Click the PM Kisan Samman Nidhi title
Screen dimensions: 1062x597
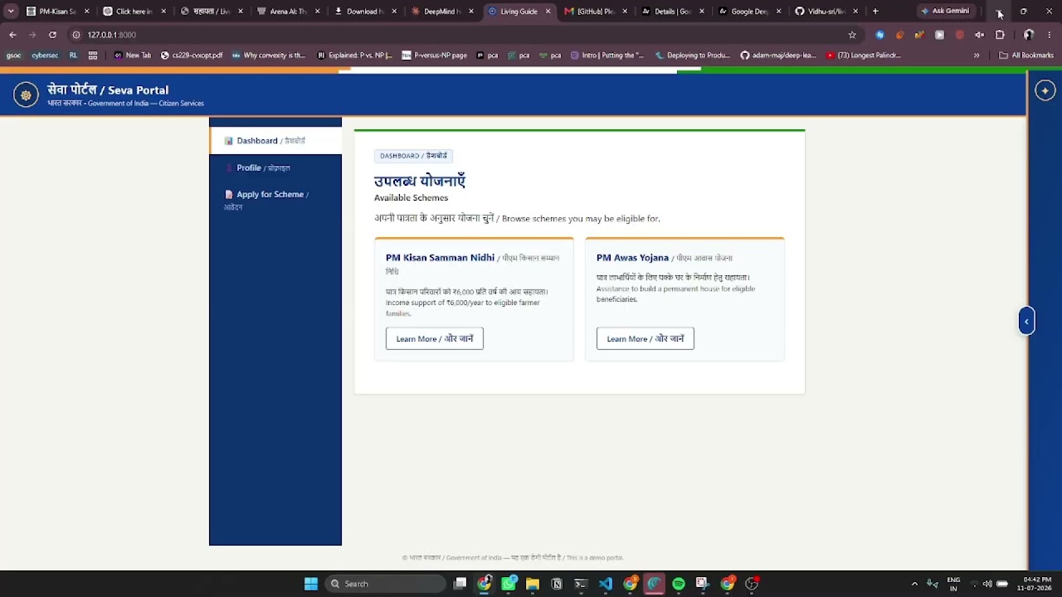tap(440, 258)
